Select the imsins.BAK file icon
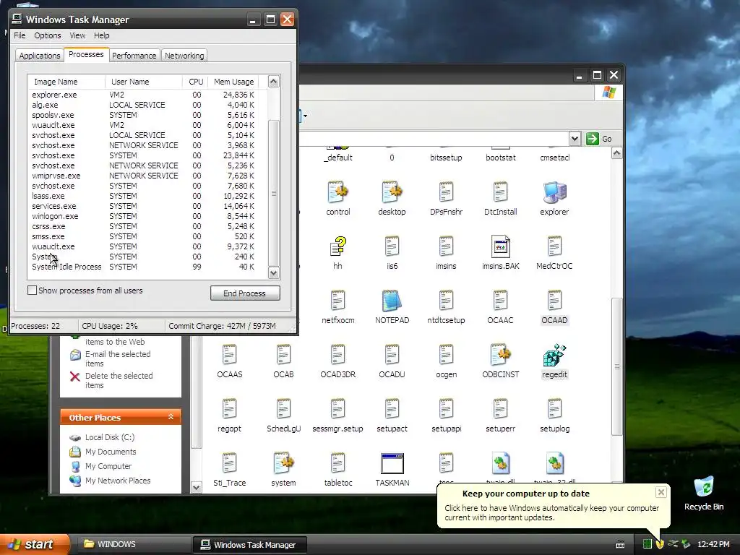 click(500, 246)
